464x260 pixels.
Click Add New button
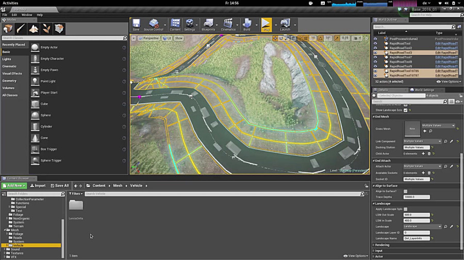coord(14,185)
